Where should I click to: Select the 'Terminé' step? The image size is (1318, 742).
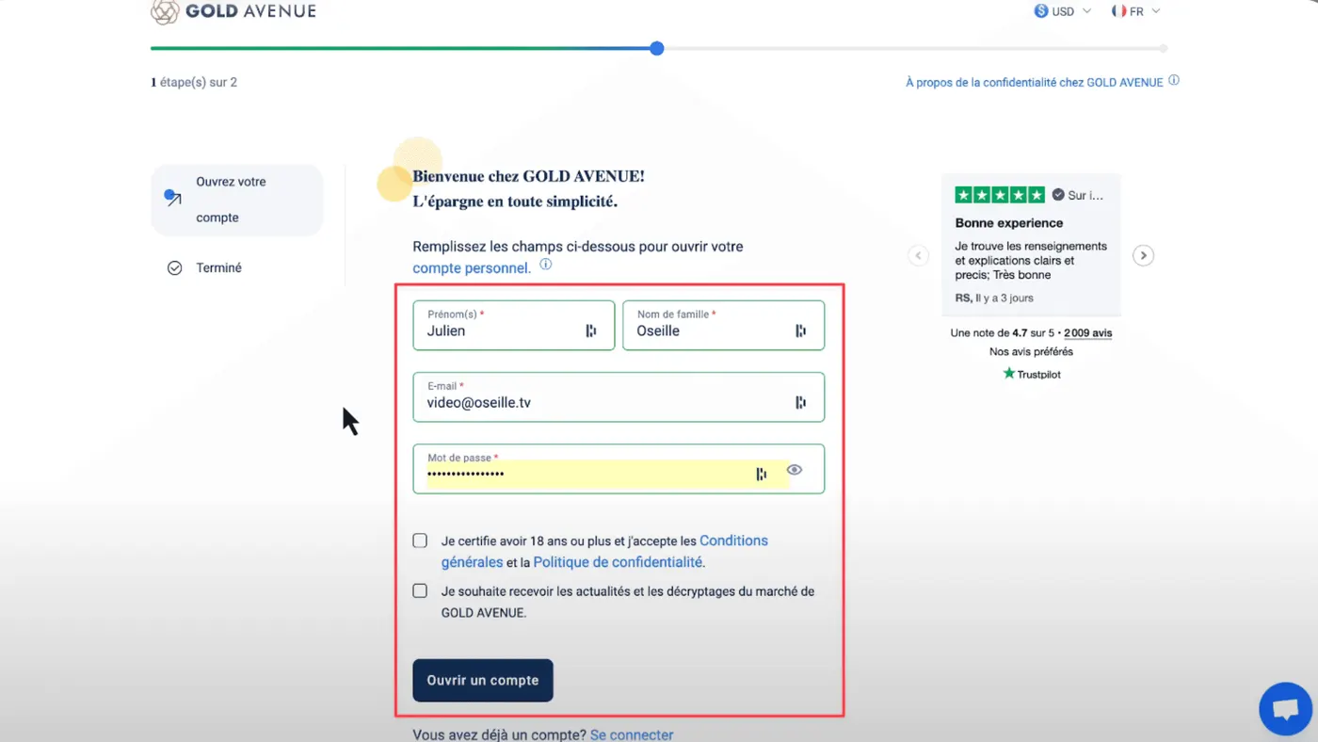204,268
